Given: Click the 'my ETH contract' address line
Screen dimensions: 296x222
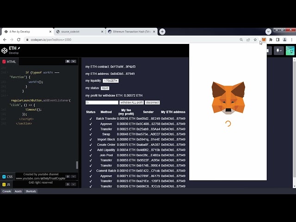Looking at the screenshot, I should tap(111, 67).
